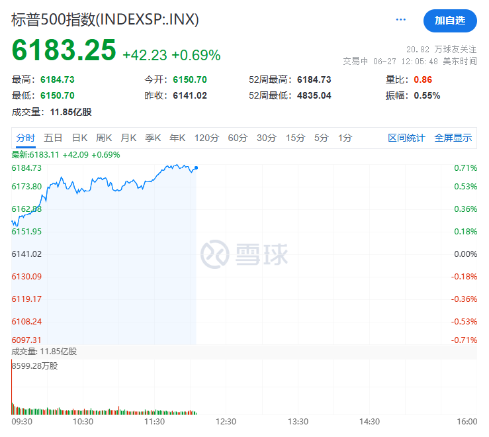
Task: Click the 振幅 value 0.55%
Action: [427, 95]
